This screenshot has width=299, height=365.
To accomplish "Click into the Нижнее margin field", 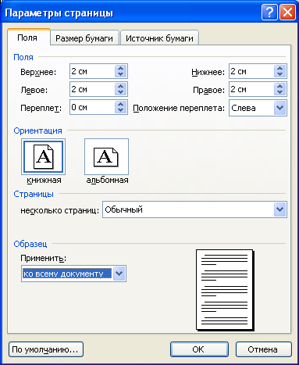I will 251,71.
